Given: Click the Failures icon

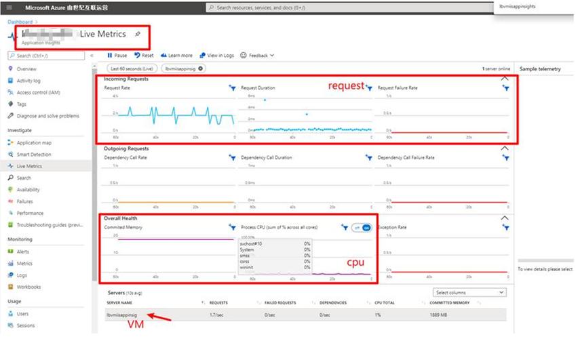Looking at the screenshot, I should 10,201.
